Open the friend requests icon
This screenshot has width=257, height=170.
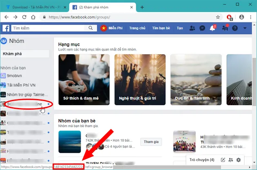click(192, 28)
